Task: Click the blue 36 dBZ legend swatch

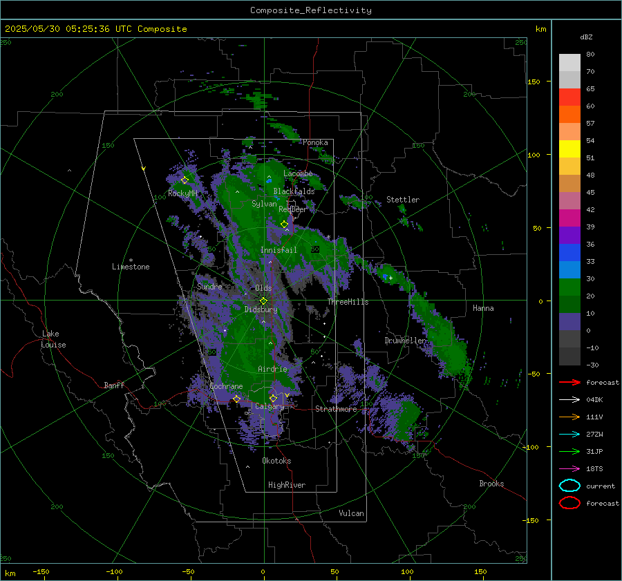Action: (569, 253)
